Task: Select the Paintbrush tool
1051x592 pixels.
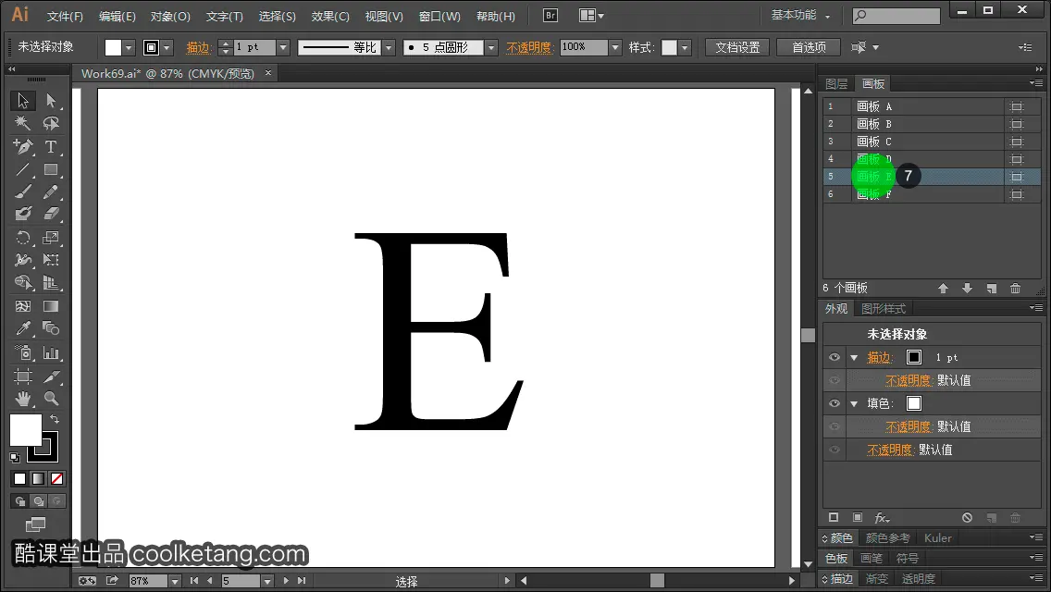Action: pos(23,192)
